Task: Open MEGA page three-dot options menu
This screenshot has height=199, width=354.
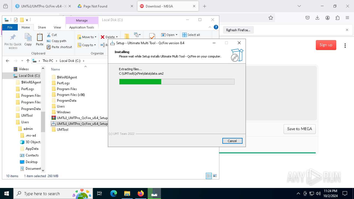Action: point(345,46)
